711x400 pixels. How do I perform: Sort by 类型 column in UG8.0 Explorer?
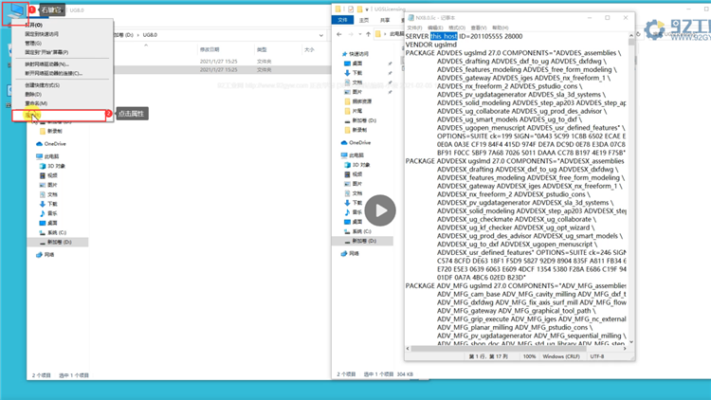point(262,49)
